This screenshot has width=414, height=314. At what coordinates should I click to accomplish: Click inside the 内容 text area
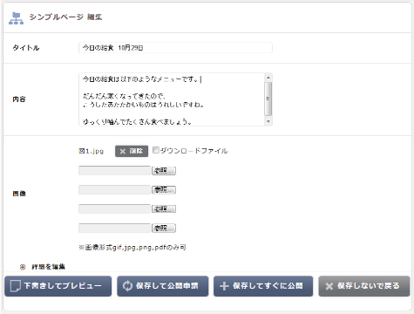click(x=172, y=99)
